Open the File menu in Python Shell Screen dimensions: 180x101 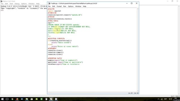2,4
